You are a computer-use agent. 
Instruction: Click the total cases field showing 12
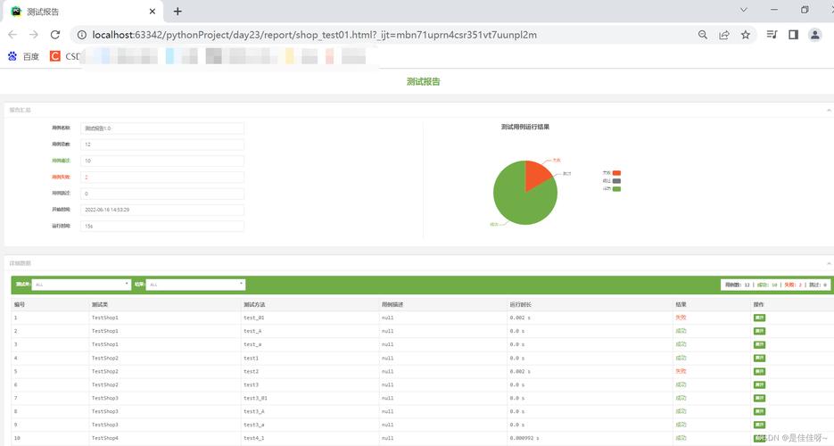click(x=162, y=145)
